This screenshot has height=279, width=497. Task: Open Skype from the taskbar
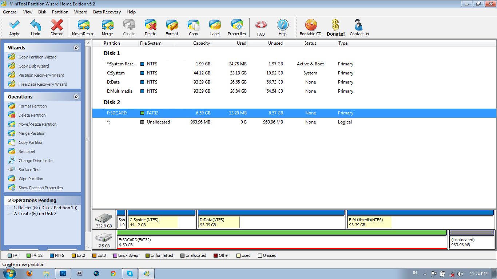pyautogui.click(x=130, y=274)
